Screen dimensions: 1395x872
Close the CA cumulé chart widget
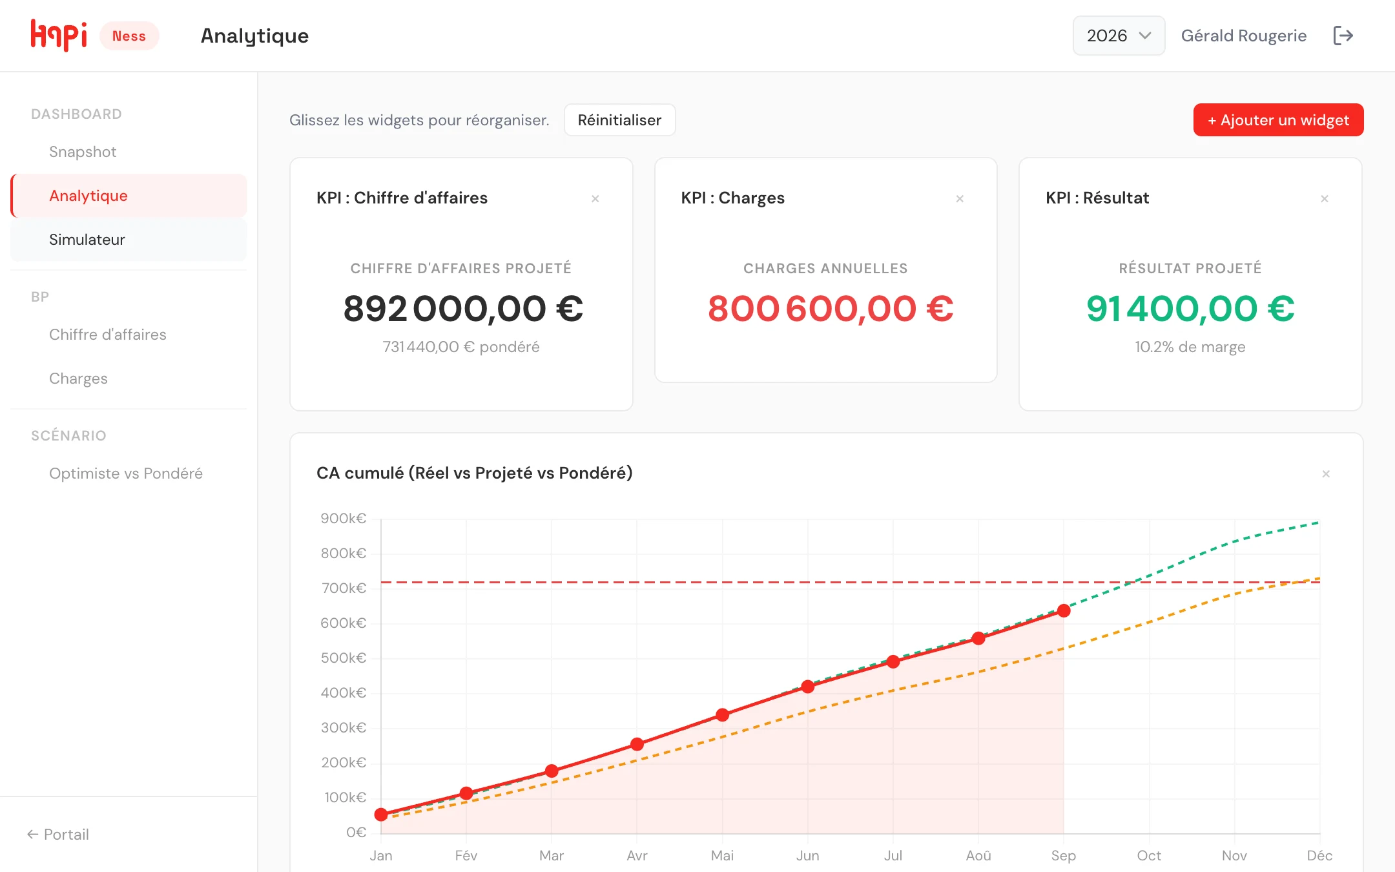pos(1326,474)
